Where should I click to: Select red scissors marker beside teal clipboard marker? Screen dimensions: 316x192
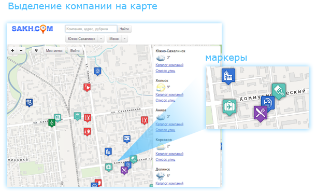click(88, 118)
